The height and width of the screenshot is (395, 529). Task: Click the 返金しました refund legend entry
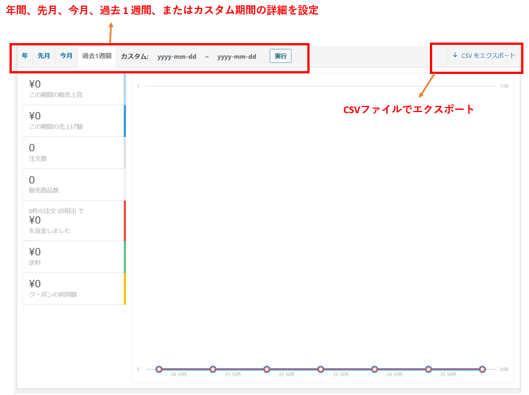[x=73, y=220]
